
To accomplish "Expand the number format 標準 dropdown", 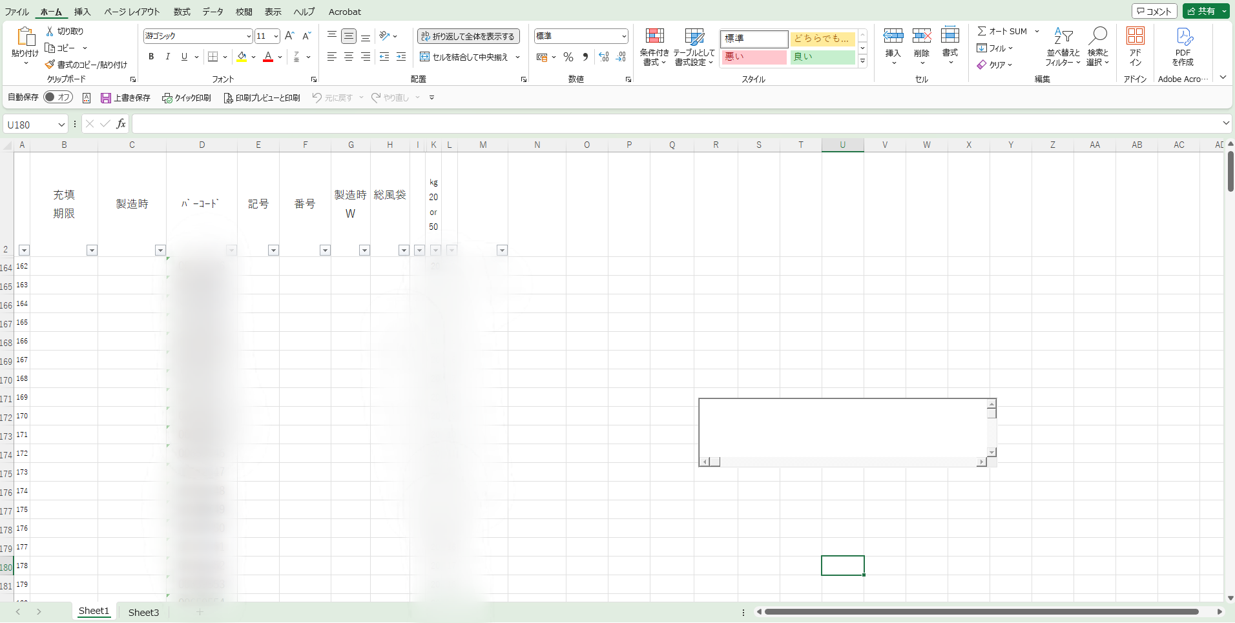I will (x=623, y=36).
